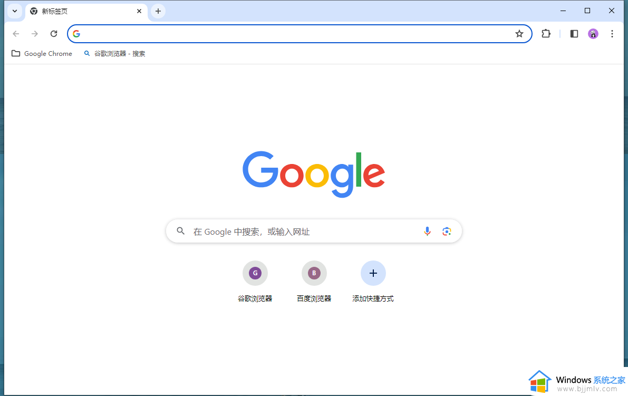Click the Google G icon in address bar

[76, 34]
